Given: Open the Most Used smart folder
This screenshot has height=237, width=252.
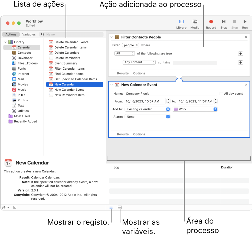Looking at the screenshot, I should click(19, 116).
